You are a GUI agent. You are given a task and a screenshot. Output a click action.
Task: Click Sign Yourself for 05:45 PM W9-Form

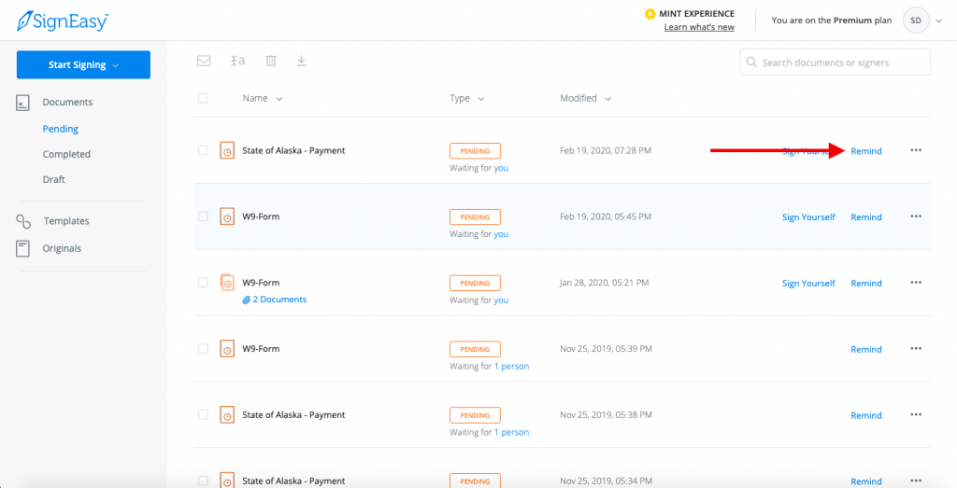tap(808, 217)
